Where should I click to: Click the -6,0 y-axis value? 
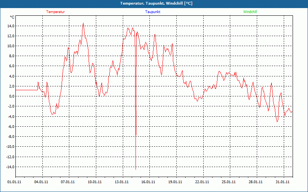(x=11, y=127)
